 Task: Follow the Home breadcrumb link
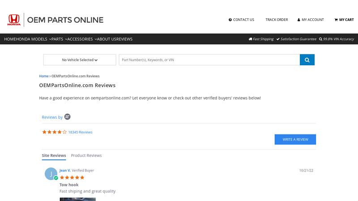[43, 76]
